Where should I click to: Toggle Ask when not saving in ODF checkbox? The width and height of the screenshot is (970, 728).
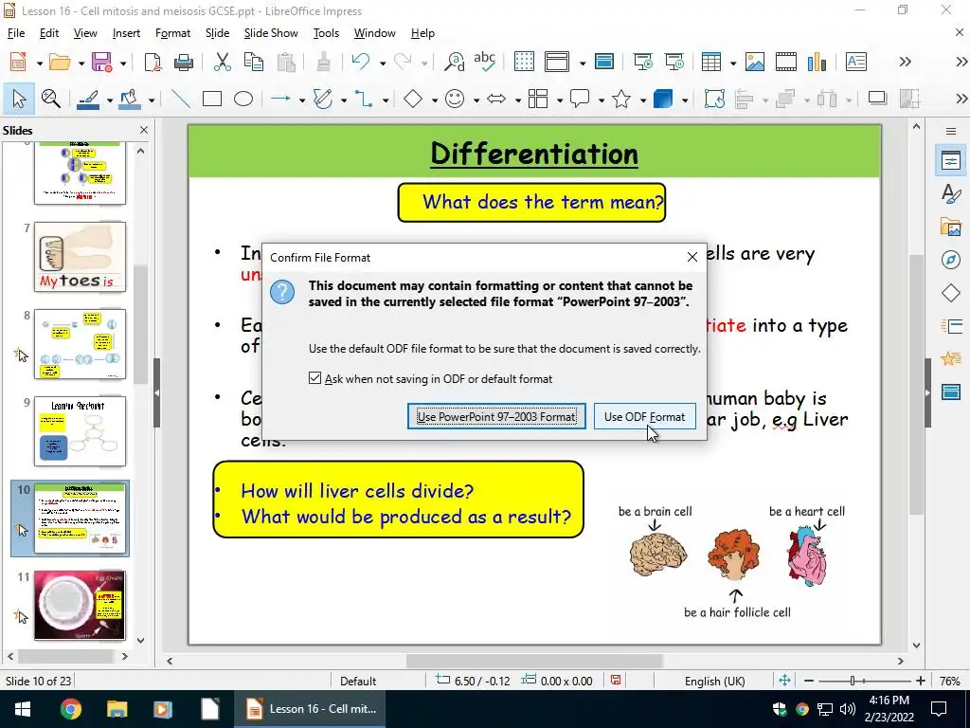coord(314,378)
